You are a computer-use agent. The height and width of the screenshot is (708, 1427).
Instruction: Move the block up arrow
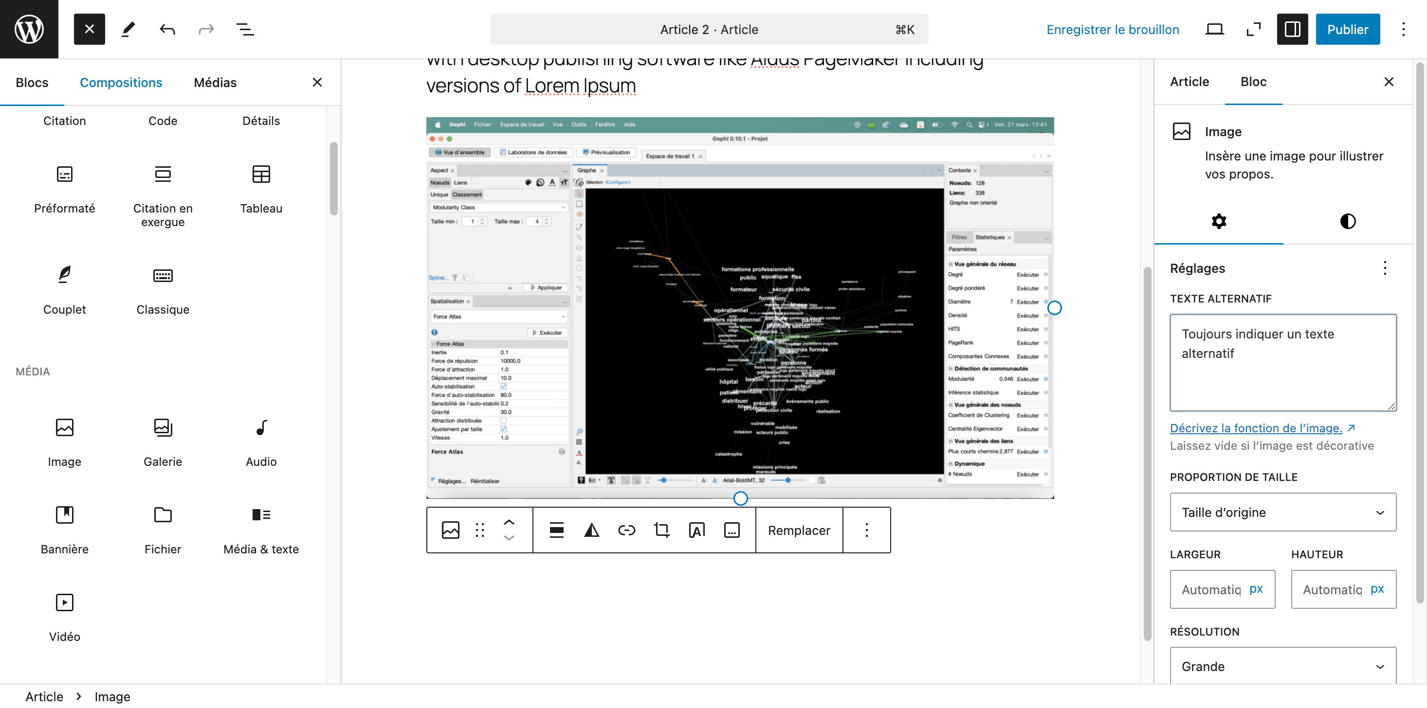tap(509, 521)
